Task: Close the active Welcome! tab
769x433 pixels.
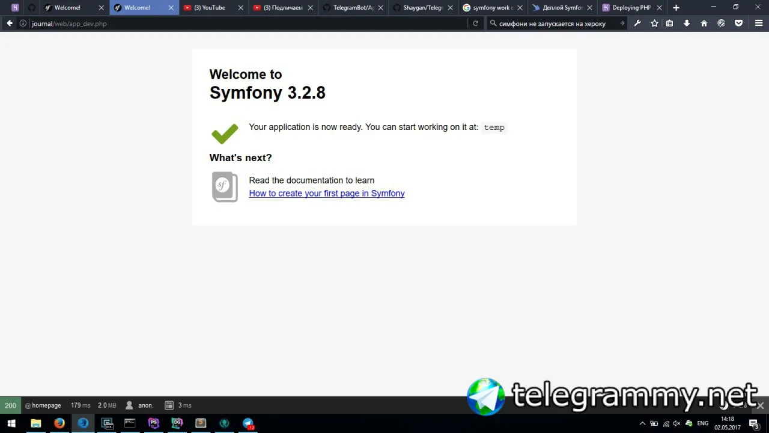Action: (x=171, y=8)
